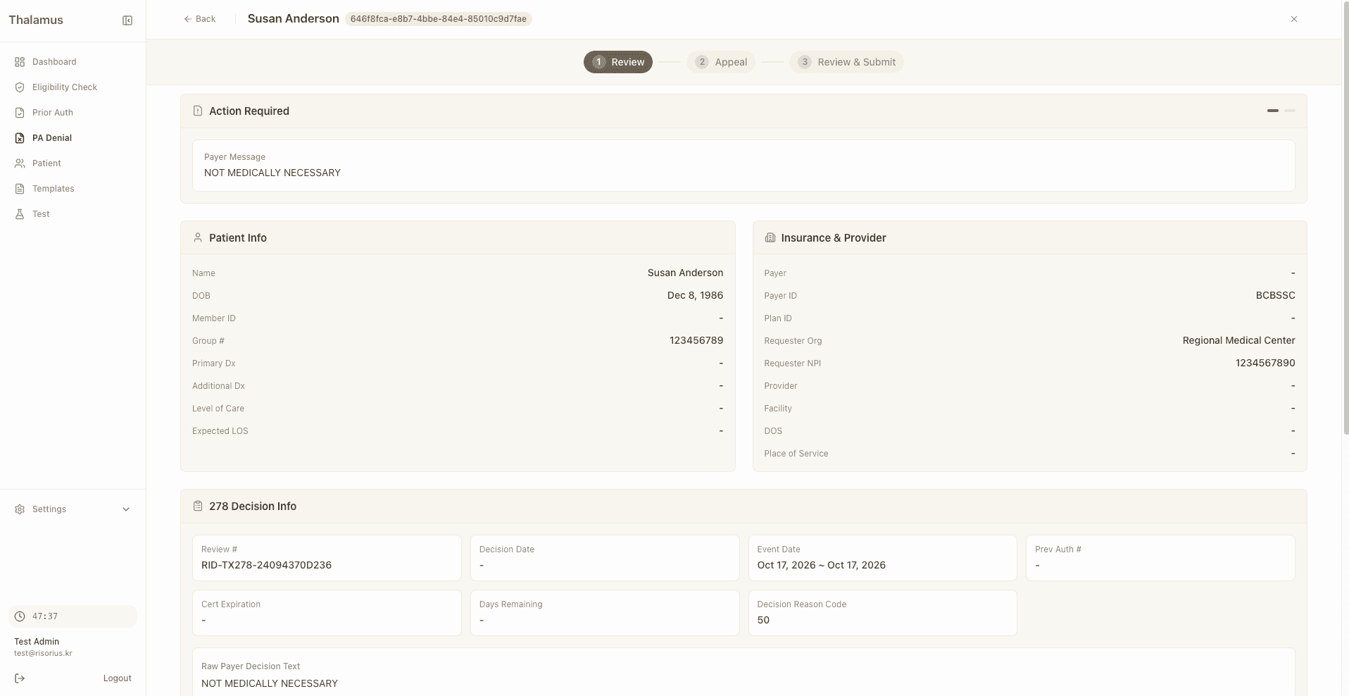Collapse the sidebar with the panel icon

point(127,20)
